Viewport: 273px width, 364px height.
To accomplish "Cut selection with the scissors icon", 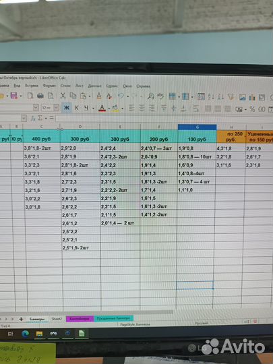I will (63, 96).
